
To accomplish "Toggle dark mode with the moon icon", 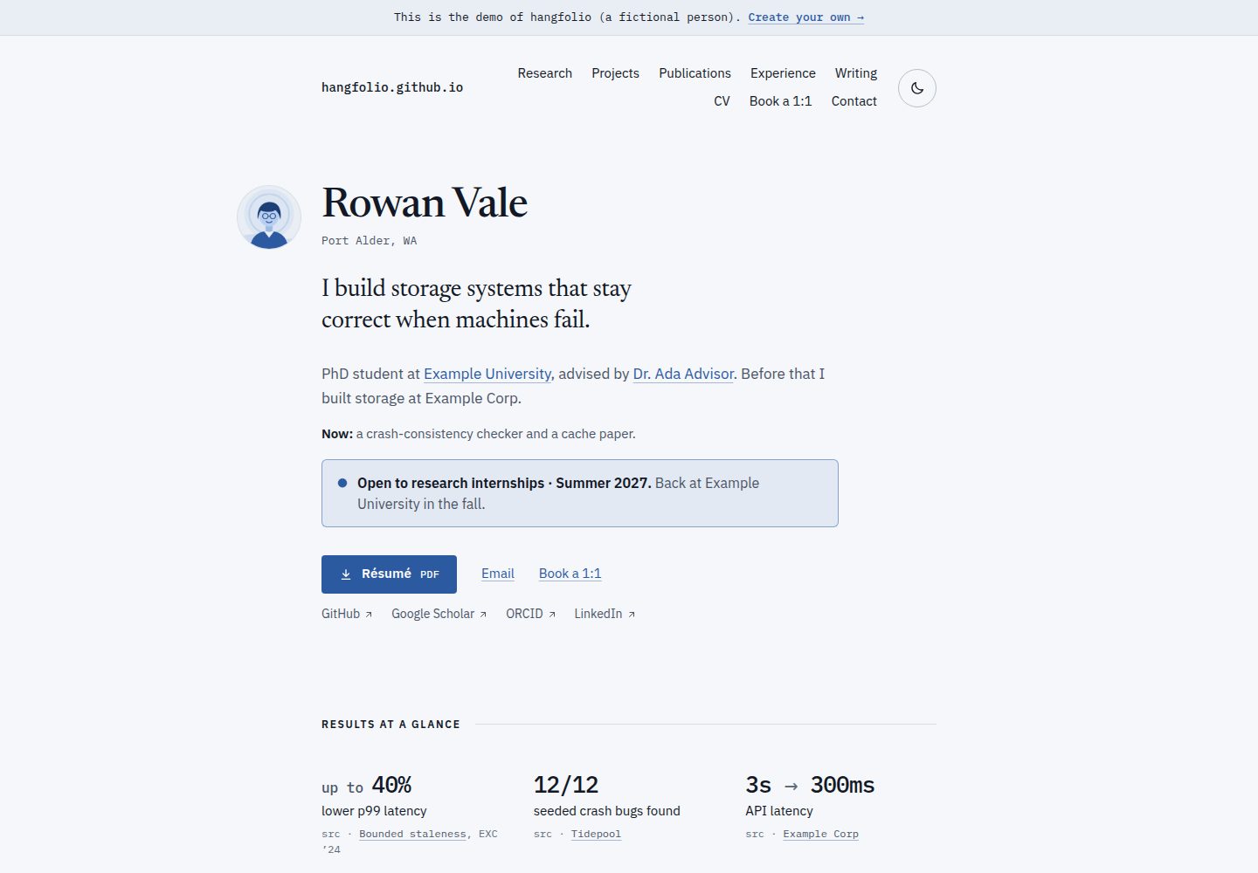I will pyautogui.click(x=917, y=88).
